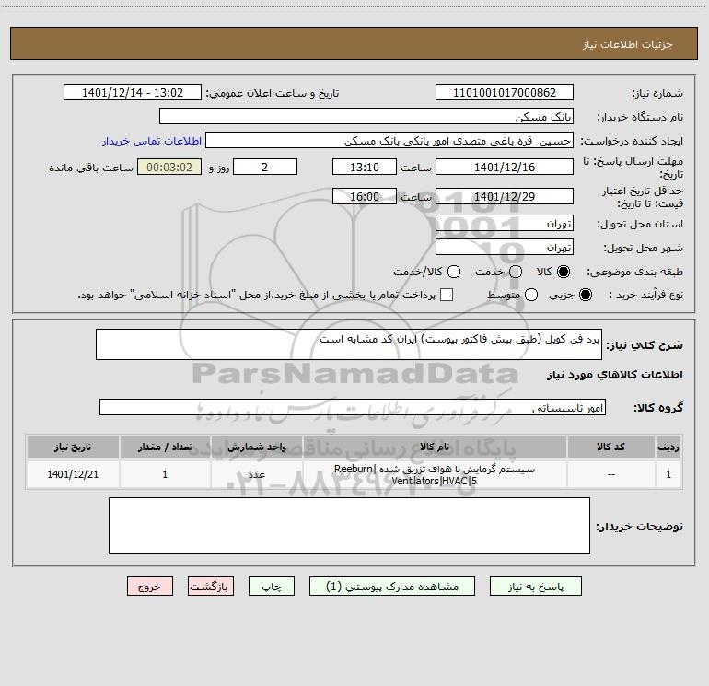Click the price validity date 1401/12/29
The image size is (709, 686).
coord(505,196)
